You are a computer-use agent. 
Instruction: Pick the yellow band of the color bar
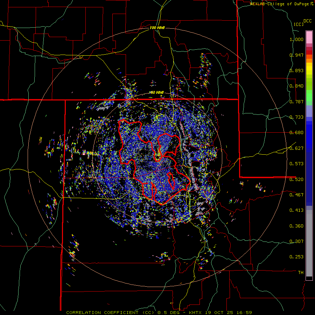tap(309, 69)
